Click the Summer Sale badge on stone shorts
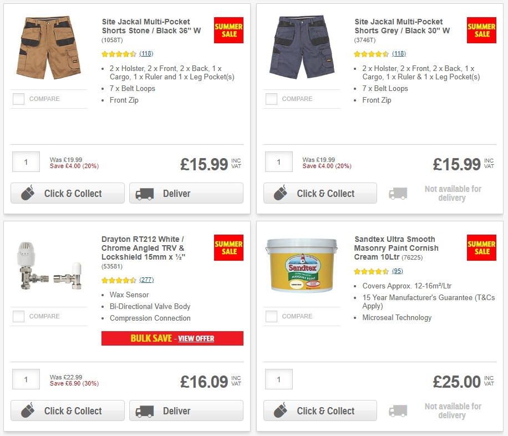Image resolution: width=508 pixels, height=436 pixels. 228,30
